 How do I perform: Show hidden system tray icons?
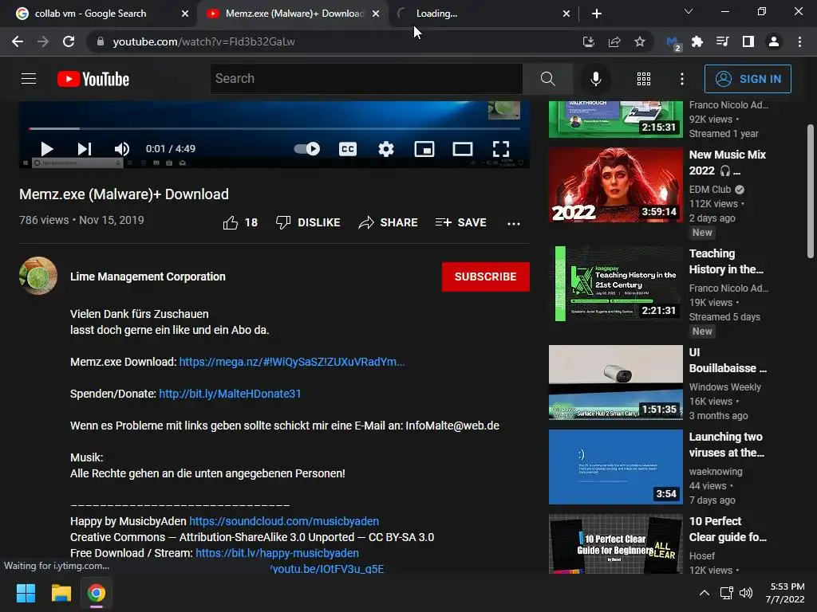[705, 593]
